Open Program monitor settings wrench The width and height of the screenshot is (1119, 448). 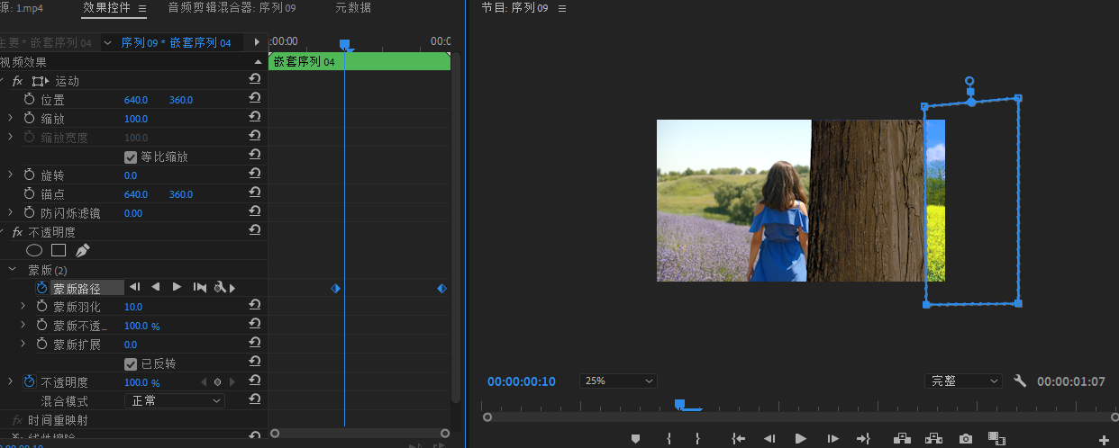pos(1020,381)
